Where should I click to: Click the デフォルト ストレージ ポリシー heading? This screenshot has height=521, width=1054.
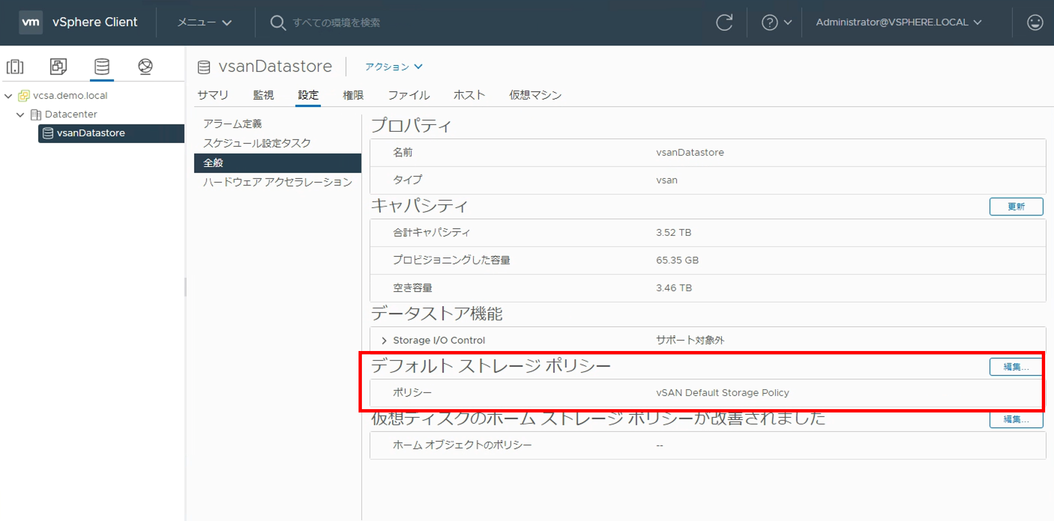[x=491, y=366]
